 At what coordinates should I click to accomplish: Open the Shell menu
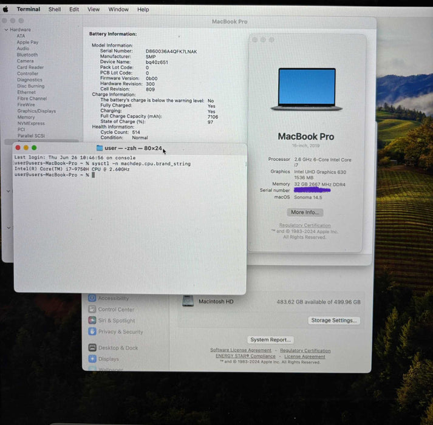pyautogui.click(x=55, y=9)
